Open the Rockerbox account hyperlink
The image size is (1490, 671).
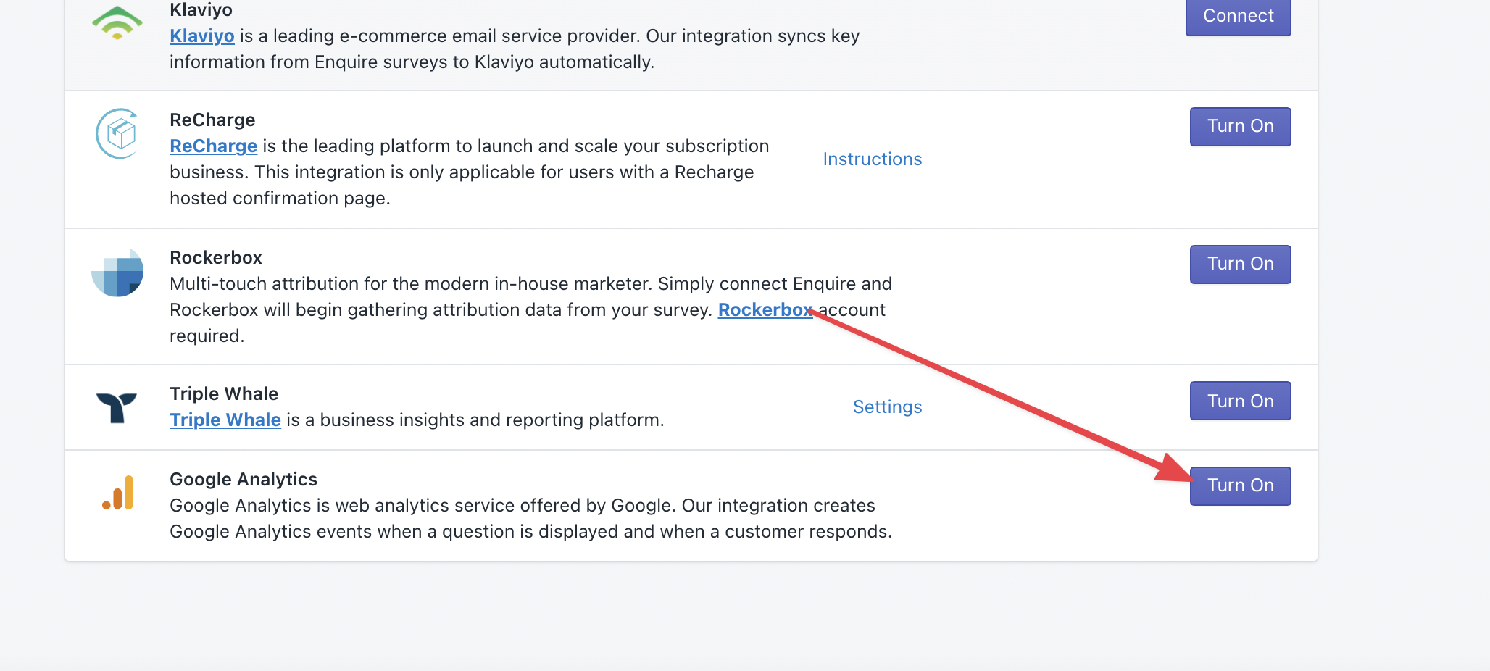tap(765, 310)
